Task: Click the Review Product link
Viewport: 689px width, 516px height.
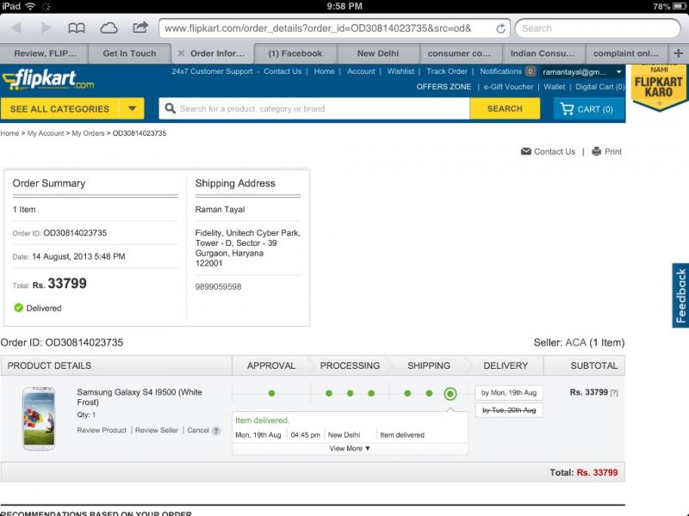Action: (102, 430)
